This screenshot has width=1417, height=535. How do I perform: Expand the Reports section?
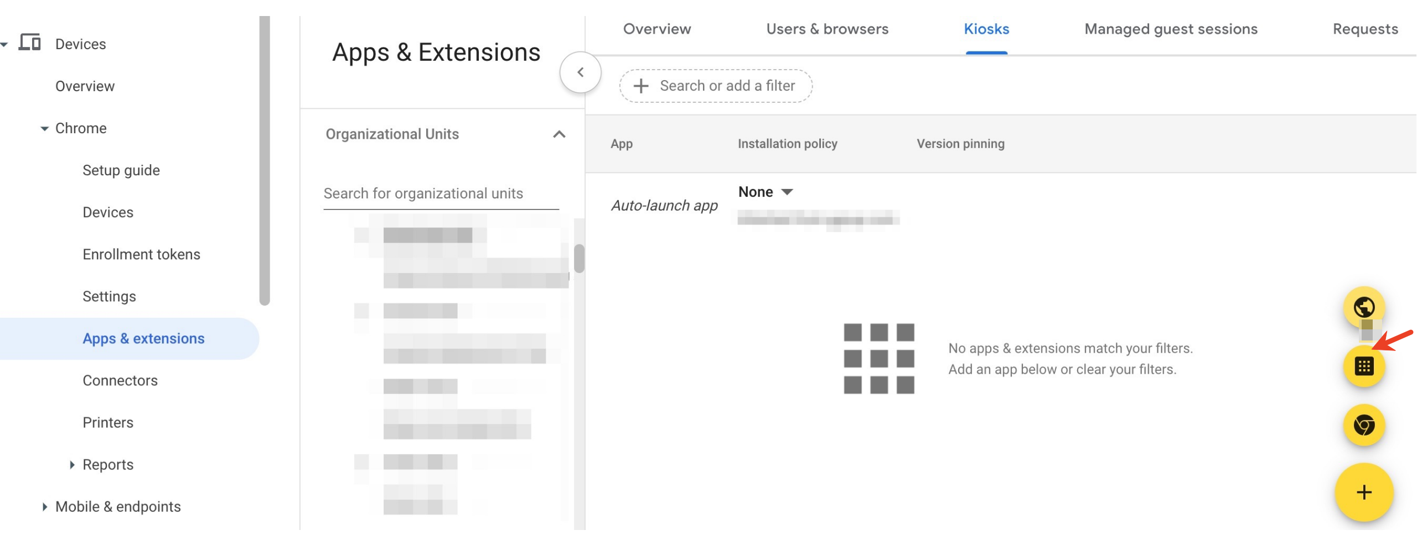point(71,464)
